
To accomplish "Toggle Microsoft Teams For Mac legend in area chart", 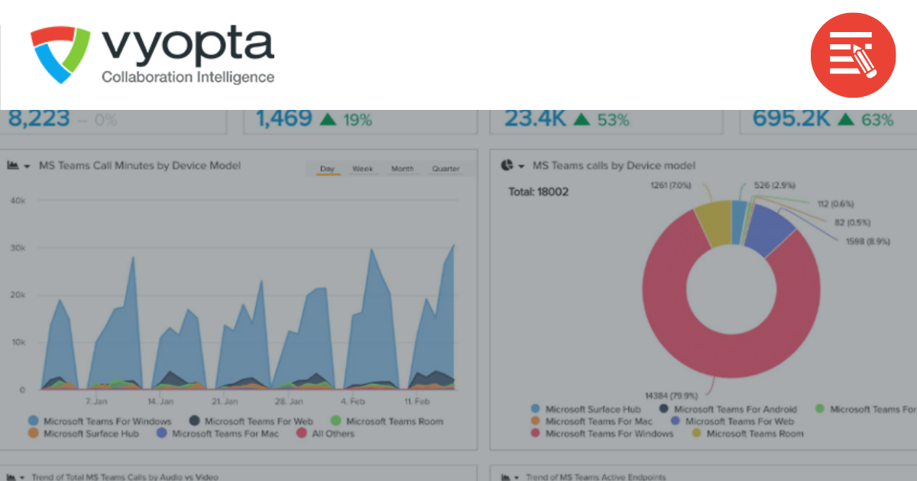I will (x=218, y=434).
